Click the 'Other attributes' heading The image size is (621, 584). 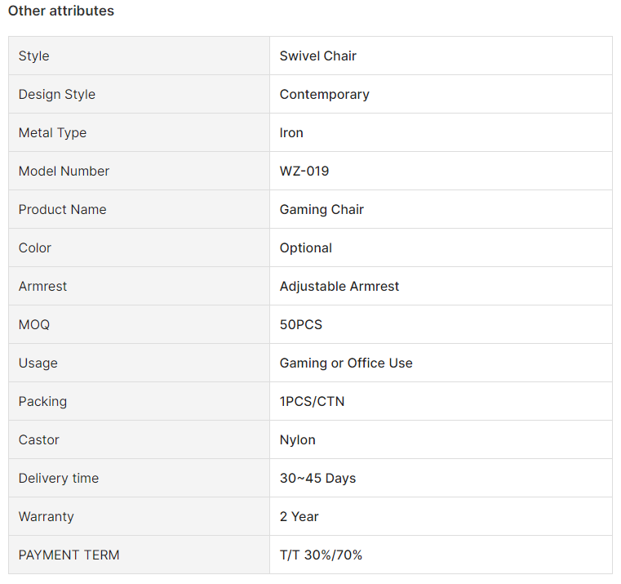pos(61,11)
